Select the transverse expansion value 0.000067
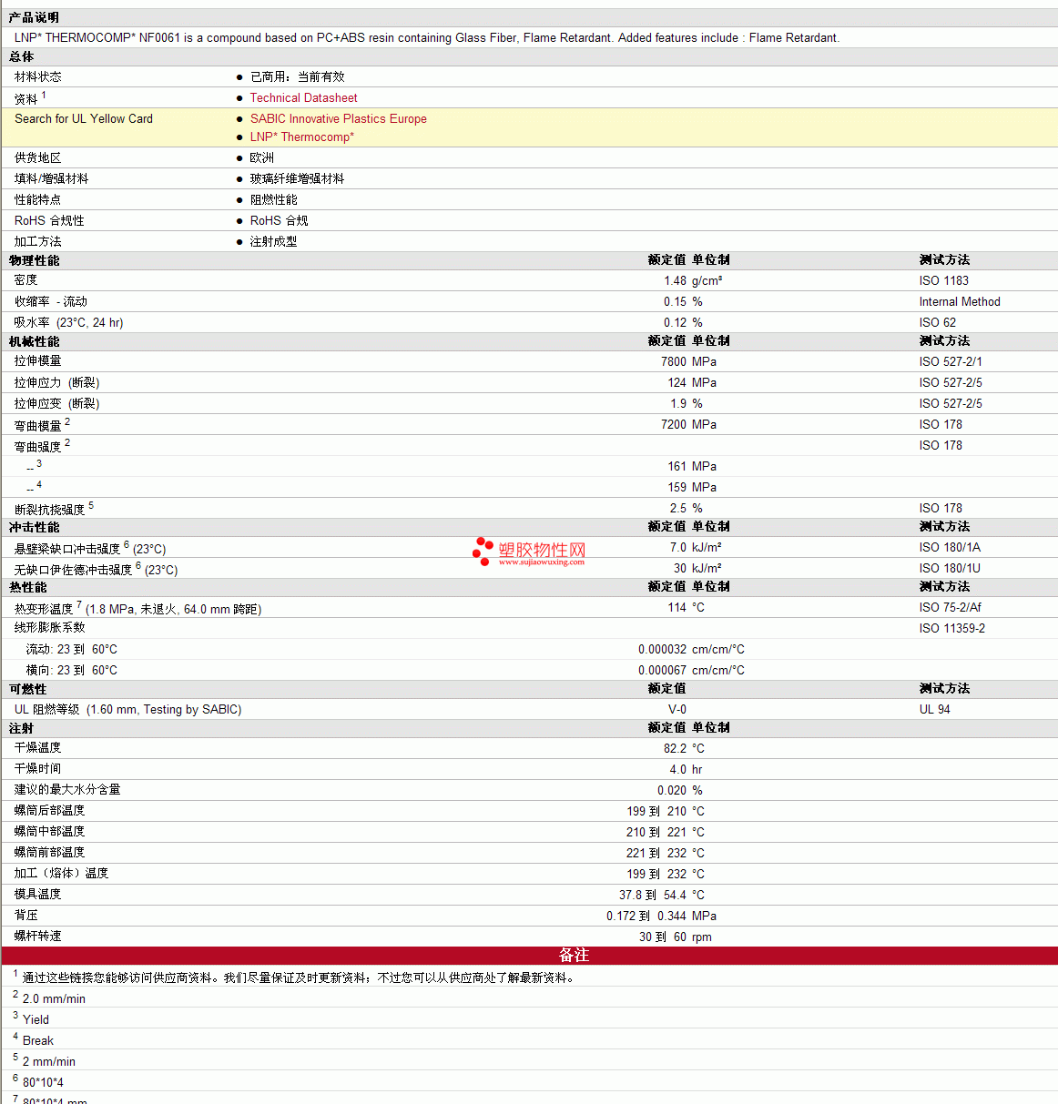This screenshot has width=1058, height=1104. coord(663,671)
